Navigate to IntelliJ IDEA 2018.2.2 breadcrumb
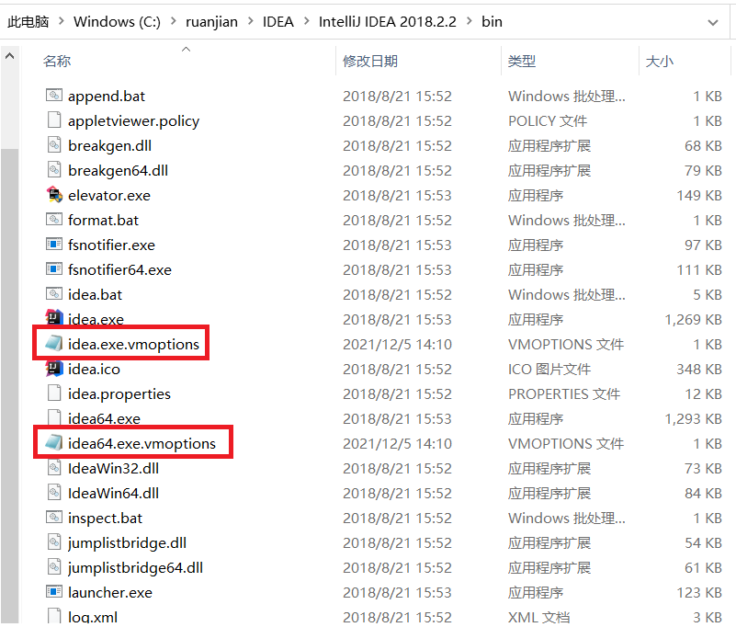This screenshot has height=627, width=736. [x=387, y=21]
